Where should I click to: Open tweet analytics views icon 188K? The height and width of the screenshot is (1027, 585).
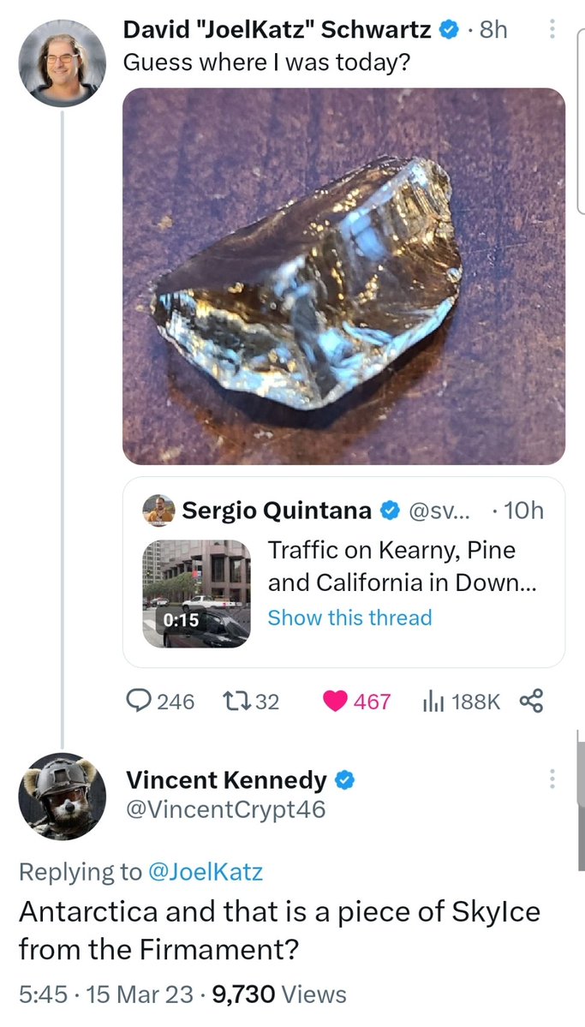tap(431, 702)
